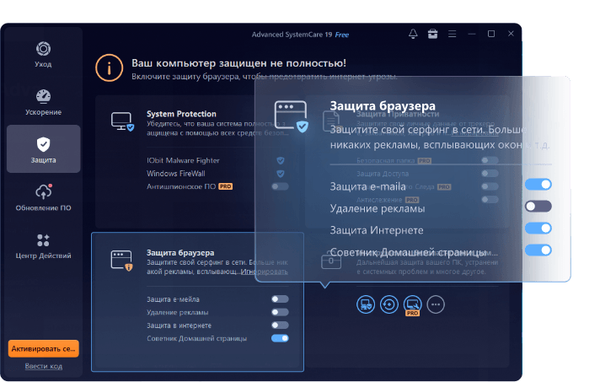This screenshot has width=600, height=382.
Task: Click the computer shield round tool icon
Action: click(x=366, y=304)
